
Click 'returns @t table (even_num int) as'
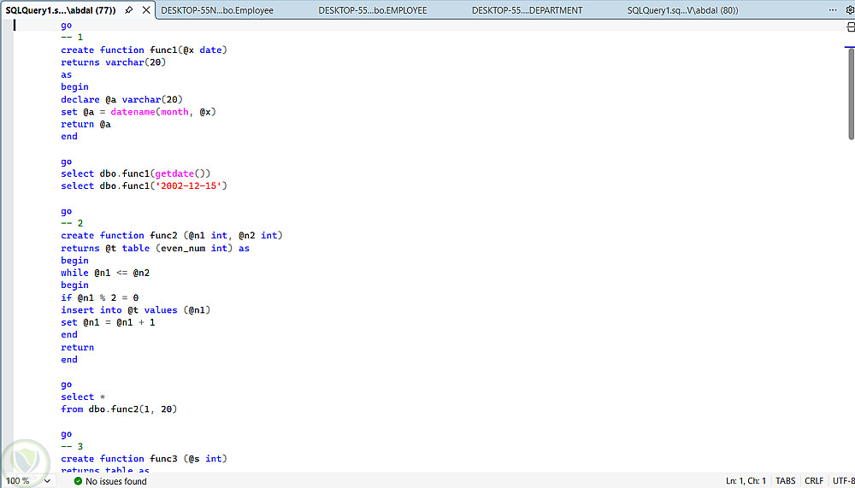[x=155, y=248]
